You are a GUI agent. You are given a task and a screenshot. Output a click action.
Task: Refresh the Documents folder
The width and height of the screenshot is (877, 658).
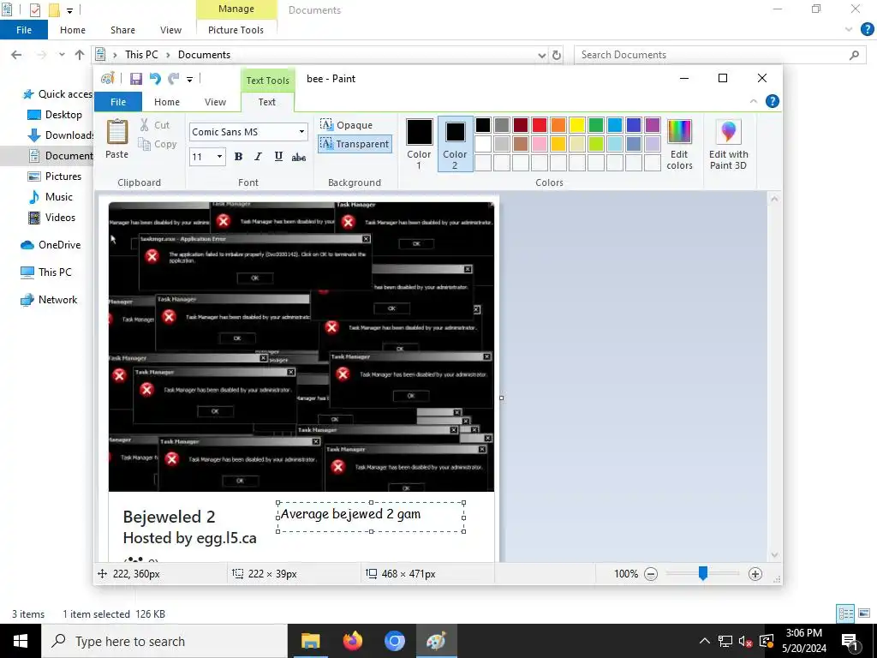[557, 55]
